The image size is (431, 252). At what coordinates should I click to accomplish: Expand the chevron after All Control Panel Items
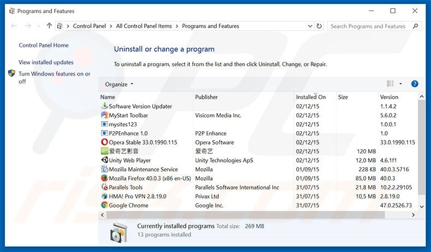(x=177, y=26)
